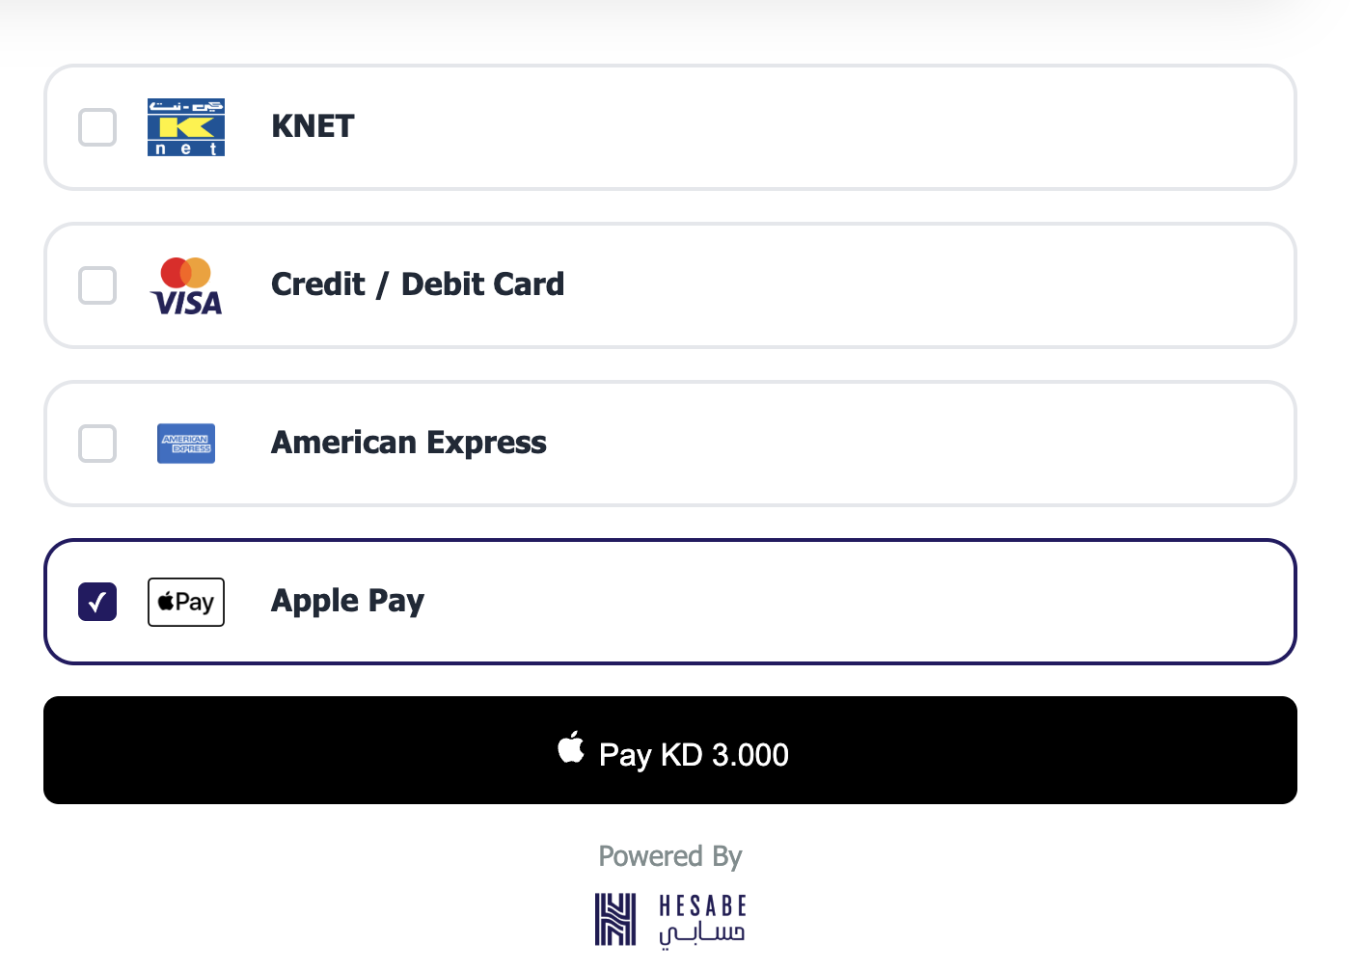
Task: Click the Arabic Hesabe wordmark
Action: coord(702,934)
